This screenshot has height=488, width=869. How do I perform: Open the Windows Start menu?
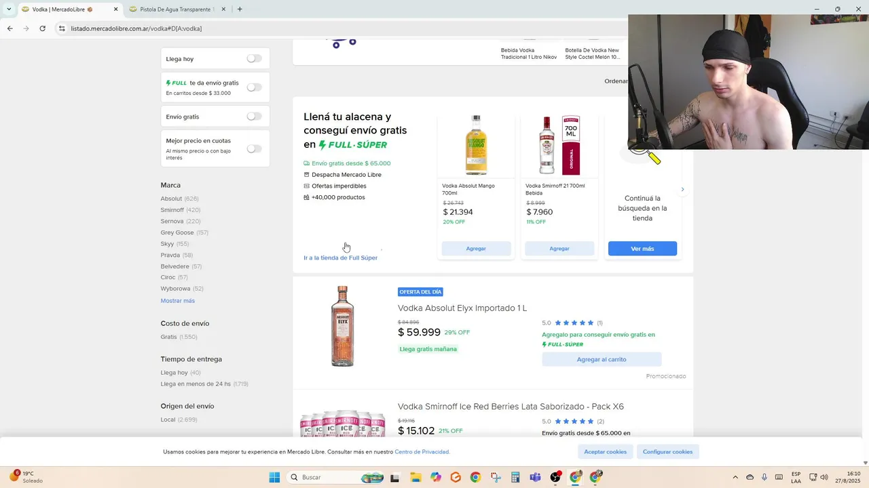point(274,477)
